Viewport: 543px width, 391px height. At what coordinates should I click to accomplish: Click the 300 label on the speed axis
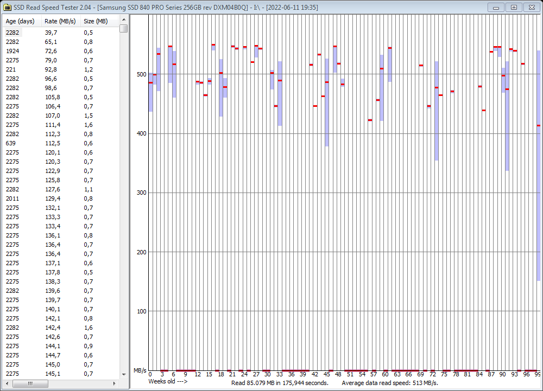[142, 193]
